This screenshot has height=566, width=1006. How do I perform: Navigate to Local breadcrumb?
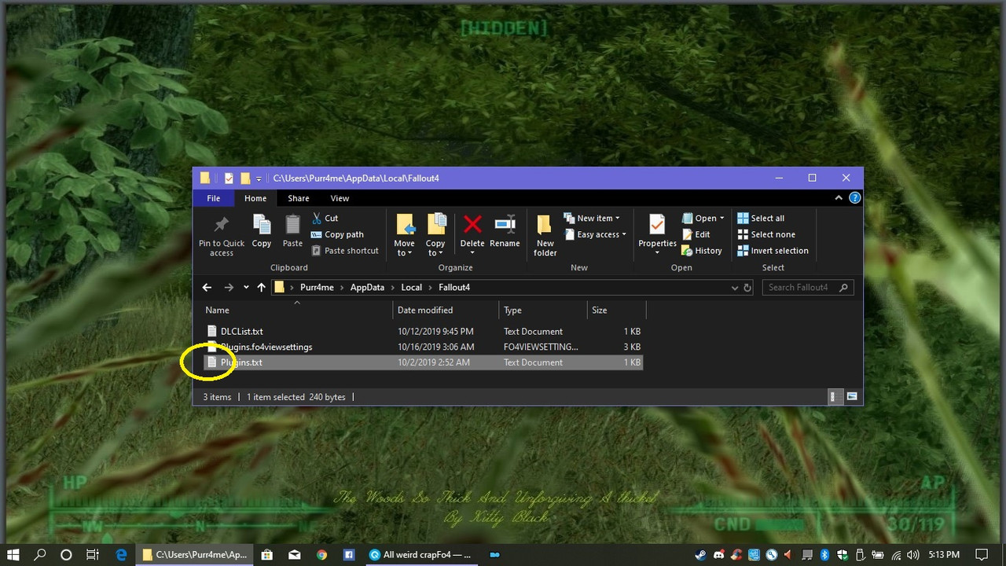(411, 288)
